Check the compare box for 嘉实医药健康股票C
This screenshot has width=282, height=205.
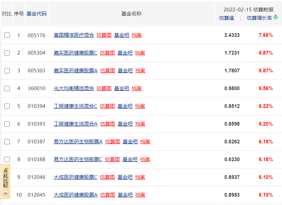pyautogui.click(x=7, y=53)
